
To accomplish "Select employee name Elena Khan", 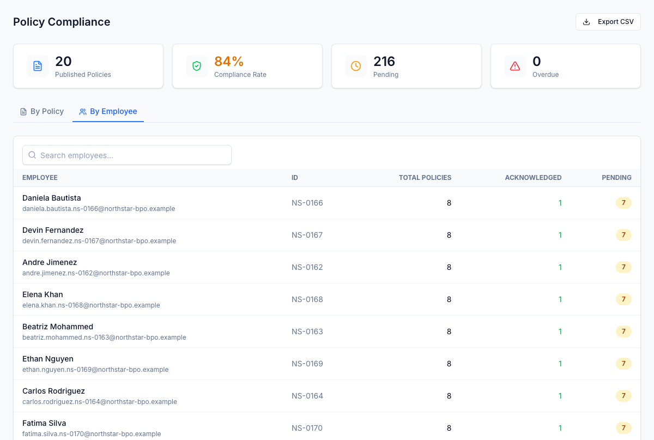I will (x=43, y=294).
